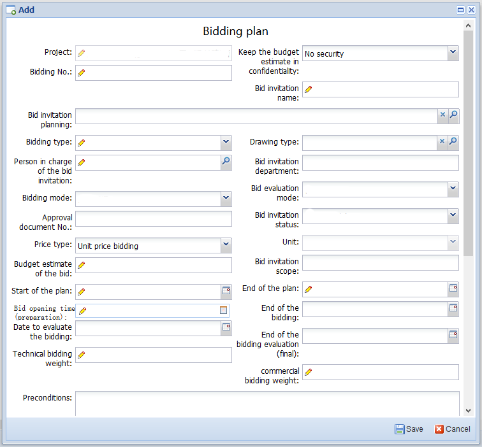
Task: Click the search icon for Bid invitation planning
Action: pyautogui.click(x=453, y=115)
